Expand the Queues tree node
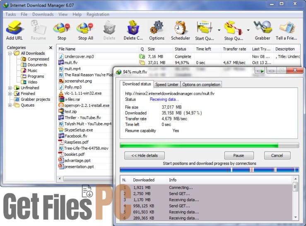Screen dimensions: 306x226 click(10, 105)
